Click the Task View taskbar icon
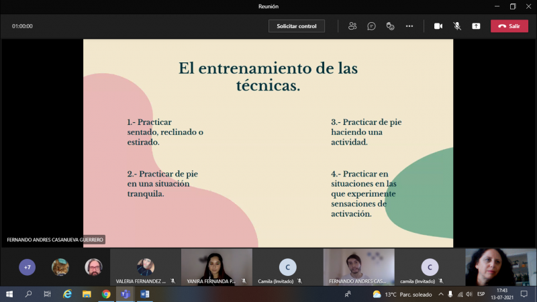Screen dimensions: 537x302 pyautogui.click(x=48, y=294)
